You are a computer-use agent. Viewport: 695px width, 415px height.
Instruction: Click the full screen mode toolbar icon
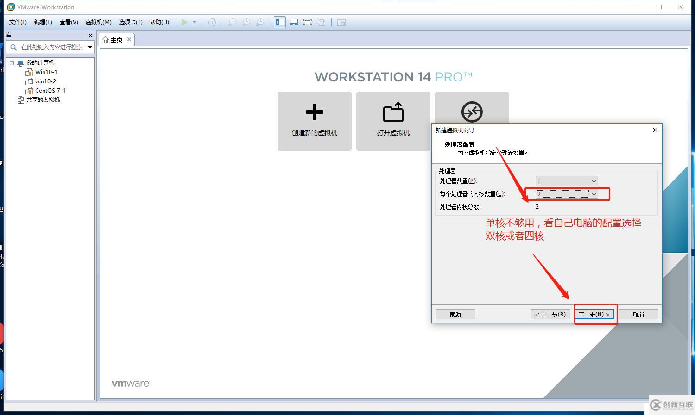point(308,22)
